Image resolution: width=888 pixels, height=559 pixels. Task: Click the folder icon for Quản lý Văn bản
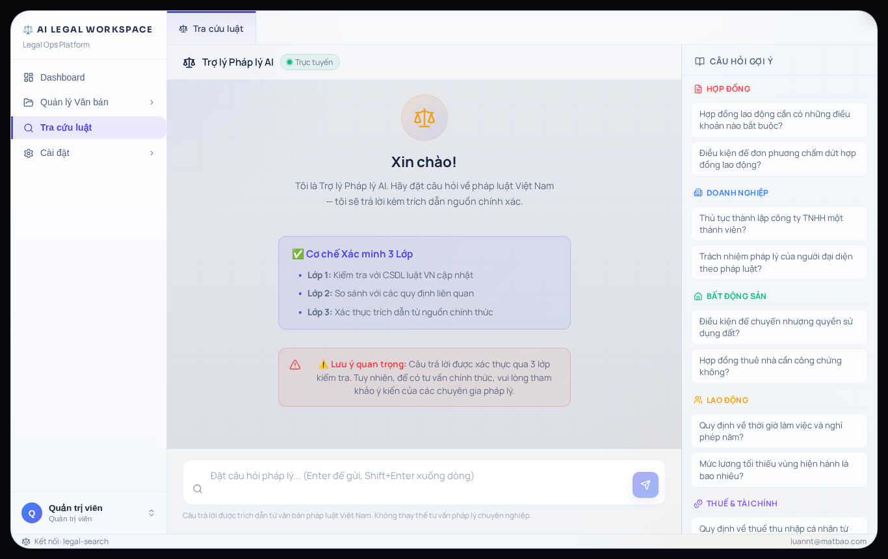tap(29, 102)
